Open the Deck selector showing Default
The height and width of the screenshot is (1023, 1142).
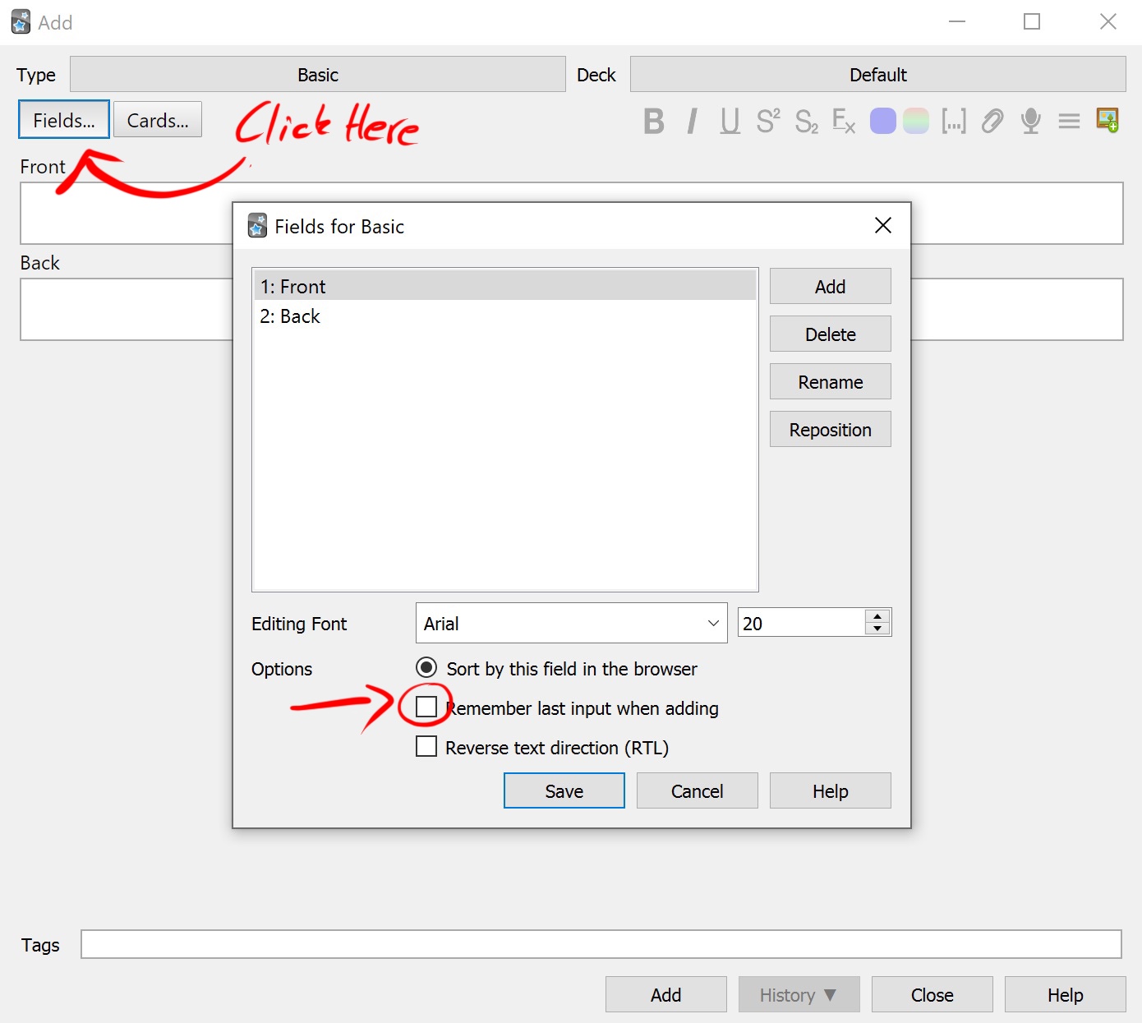pyautogui.click(x=877, y=74)
